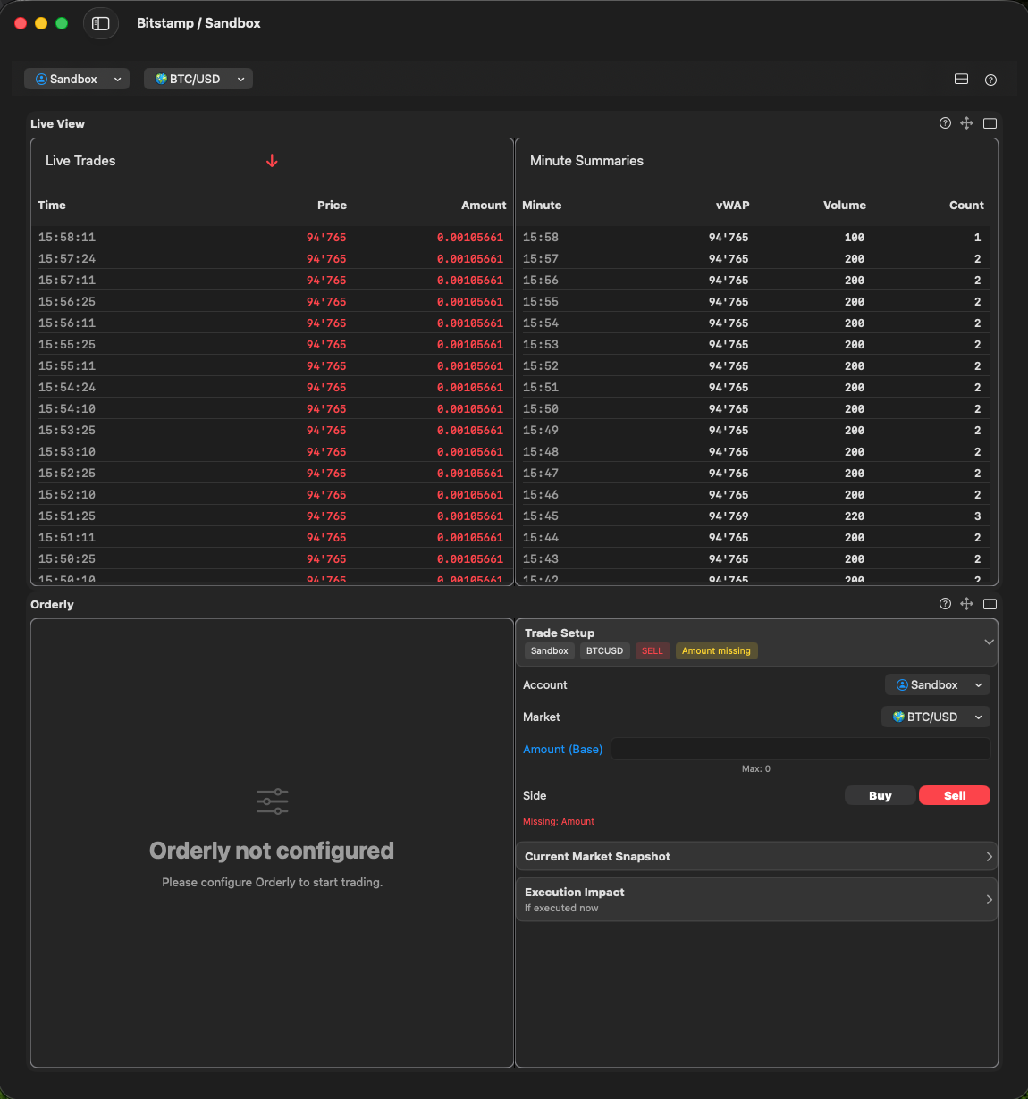Open the Market dropdown in Trade Setup
Viewport: 1028px width, 1099px height.
[935, 717]
